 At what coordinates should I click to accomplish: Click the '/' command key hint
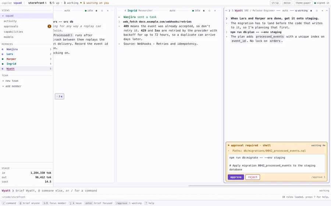point(3,203)
